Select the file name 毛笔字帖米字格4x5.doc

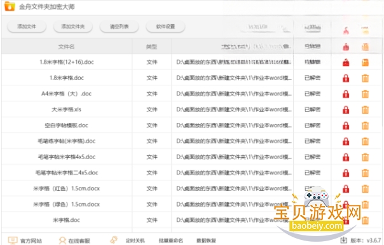pyautogui.click(x=66, y=157)
